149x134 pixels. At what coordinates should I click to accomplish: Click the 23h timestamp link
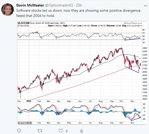(79, 5)
